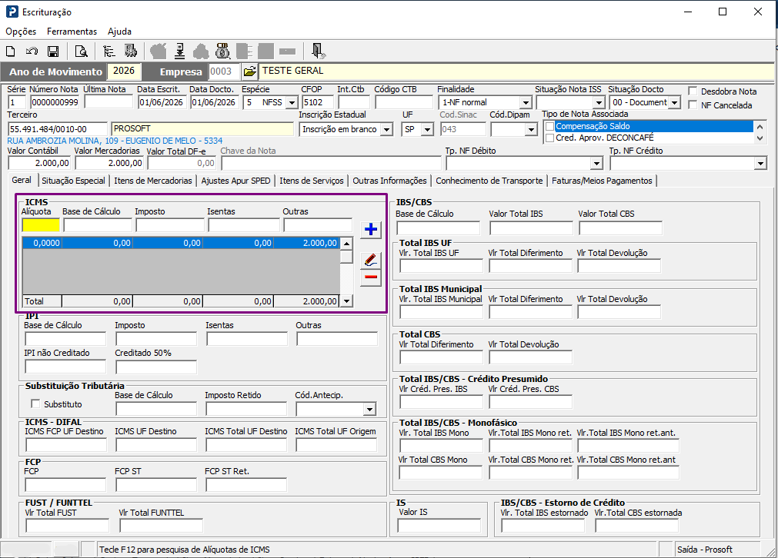778x558 pixels.
Task: Check Compensação Saldo in associated note list
Action: pyautogui.click(x=549, y=126)
